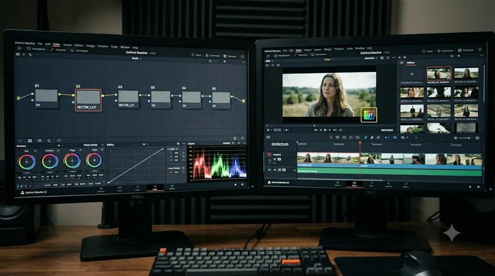Click the timeline view icon right of zoom slider
The width and height of the screenshot is (495, 276).
point(477,138)
